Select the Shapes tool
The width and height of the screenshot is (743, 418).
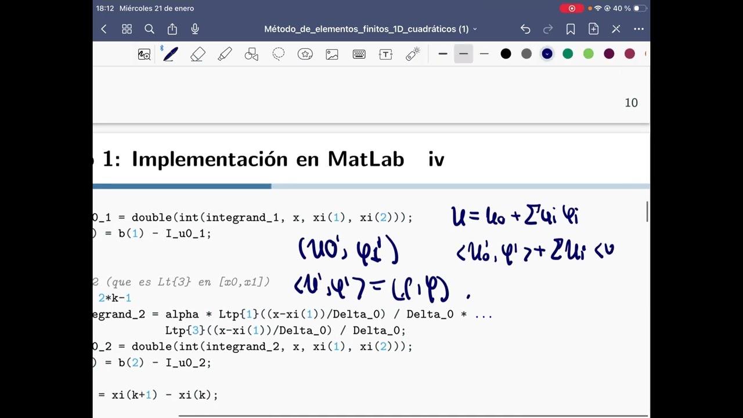tap(251, 54)
